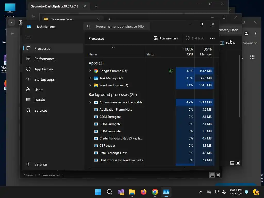
Task: Open the Task Manager hamburger navigation menu
Action: 28,38
